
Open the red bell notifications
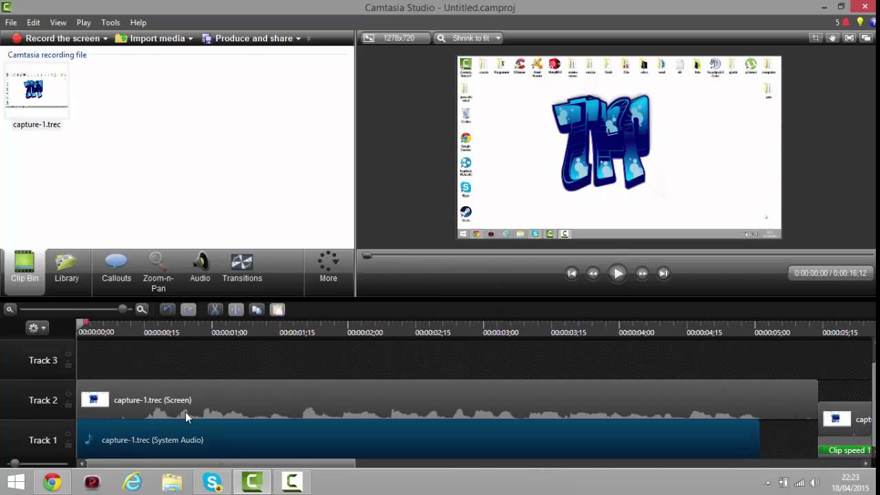point(846,22)
